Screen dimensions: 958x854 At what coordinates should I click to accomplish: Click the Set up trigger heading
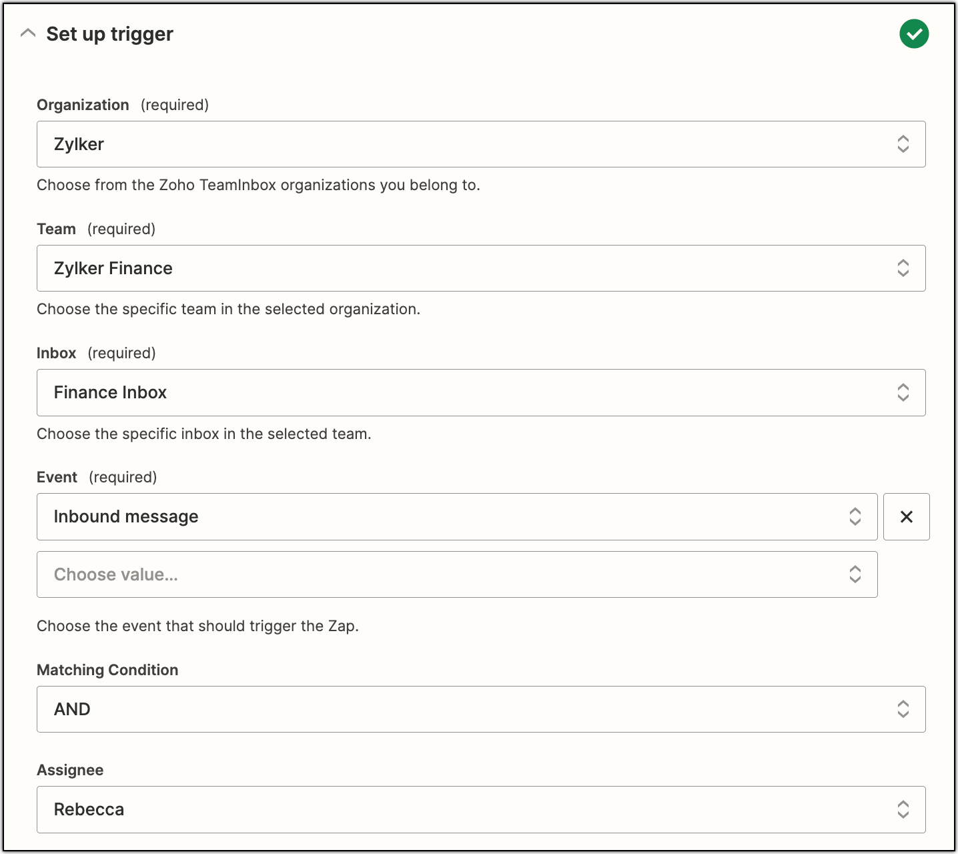[x=109, y=34]
